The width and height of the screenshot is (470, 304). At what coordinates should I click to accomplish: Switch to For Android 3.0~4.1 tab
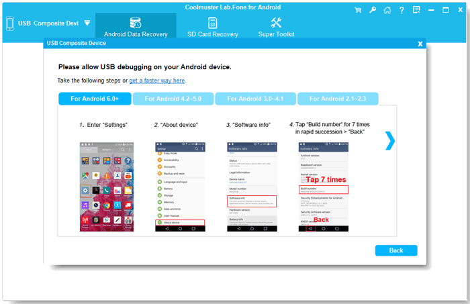255,99
